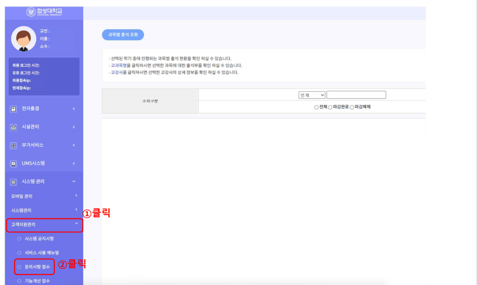This screenshot has width=477, height=285.
Task: Click the 시스템 관리 gear icon
Action: click(x=13, y=182)
